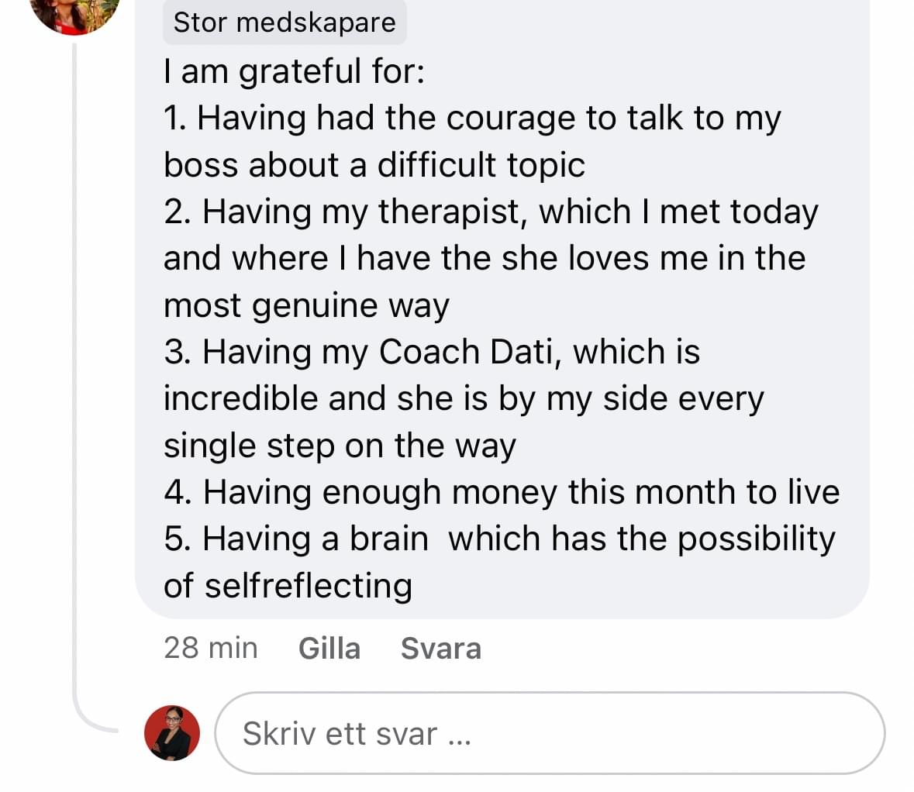The height and width of the screenshot is (792, 914).
Task: Click the text "single step on the way"
Action: tap(340, 446)
